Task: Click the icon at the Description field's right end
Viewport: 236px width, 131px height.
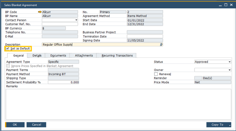Action: tap(161, 44)
